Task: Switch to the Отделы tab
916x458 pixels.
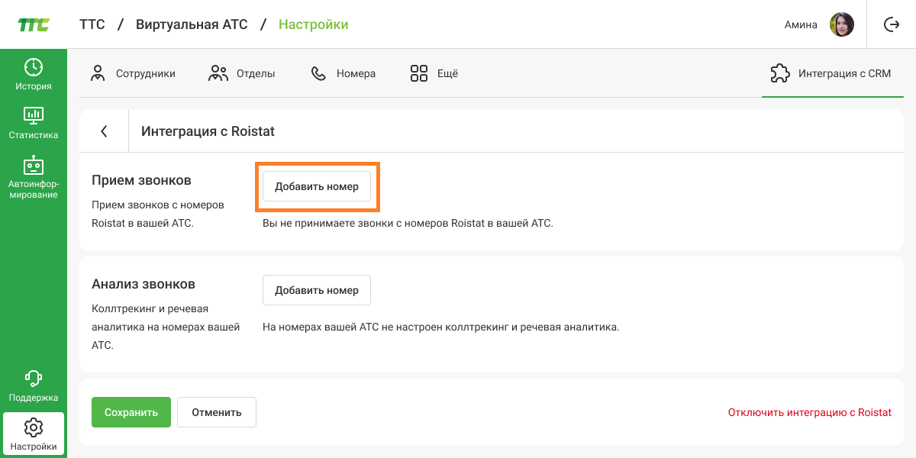Action: 242,73
